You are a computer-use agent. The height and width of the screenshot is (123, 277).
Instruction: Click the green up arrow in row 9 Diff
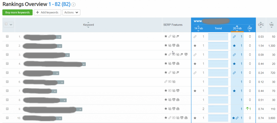(x=248, y=109)
